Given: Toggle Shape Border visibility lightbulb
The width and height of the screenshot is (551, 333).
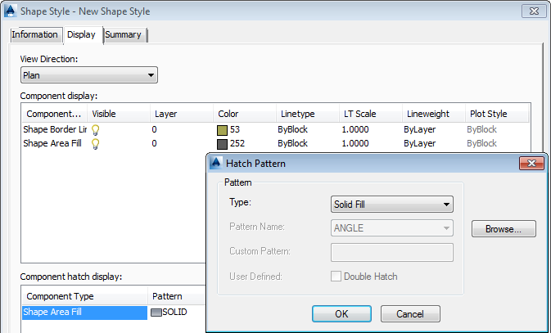Looking at the screenshot, I should pos(95,129).
